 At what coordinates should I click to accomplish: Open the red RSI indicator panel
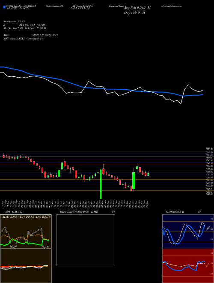[188, 266]
